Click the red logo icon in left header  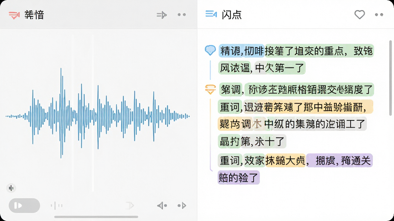tap(14, 15)
